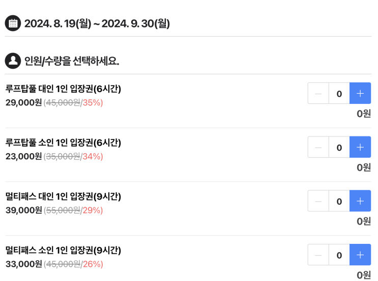
Task: Click the 멀티패스 소인 1인 입장권(9시간) title
Action: (x=63, y=250)
